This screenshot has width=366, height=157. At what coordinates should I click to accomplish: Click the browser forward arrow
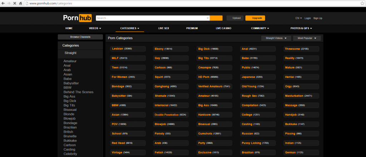tap(9, 4)
